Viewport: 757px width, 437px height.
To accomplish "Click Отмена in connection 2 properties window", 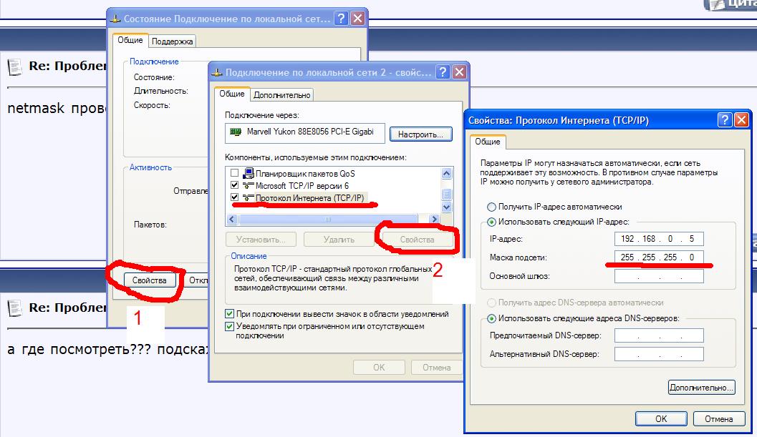I will 436,367.
